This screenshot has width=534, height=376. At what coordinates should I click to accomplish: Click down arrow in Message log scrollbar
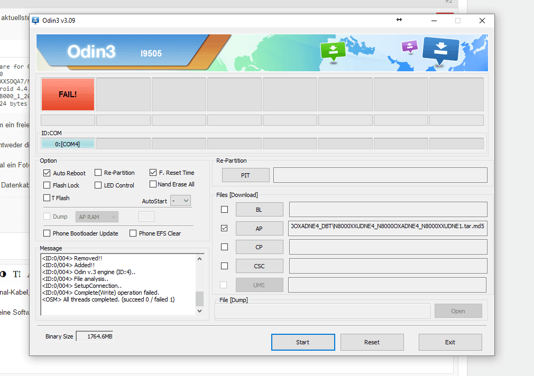coord(199,311)
